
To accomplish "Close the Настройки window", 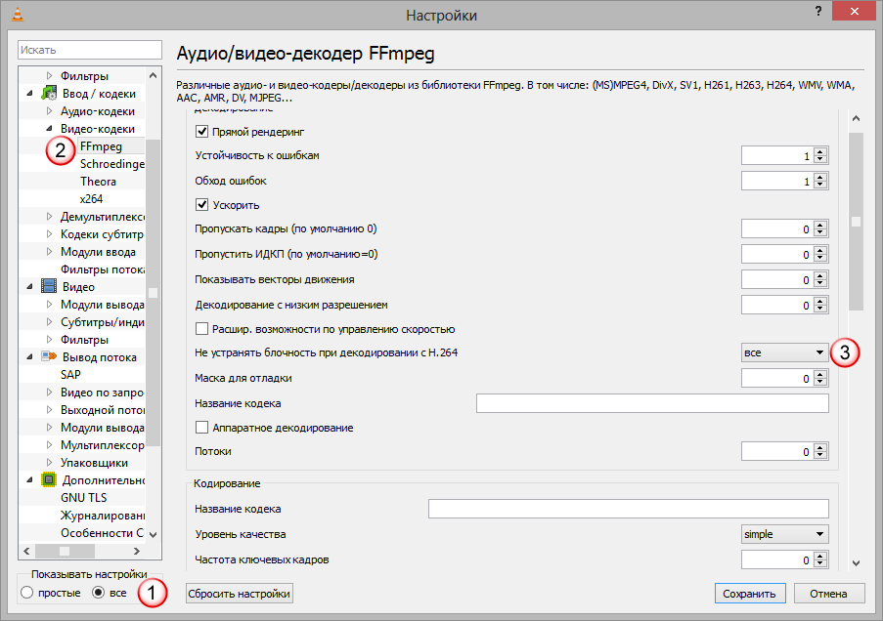I will (854, 12).
